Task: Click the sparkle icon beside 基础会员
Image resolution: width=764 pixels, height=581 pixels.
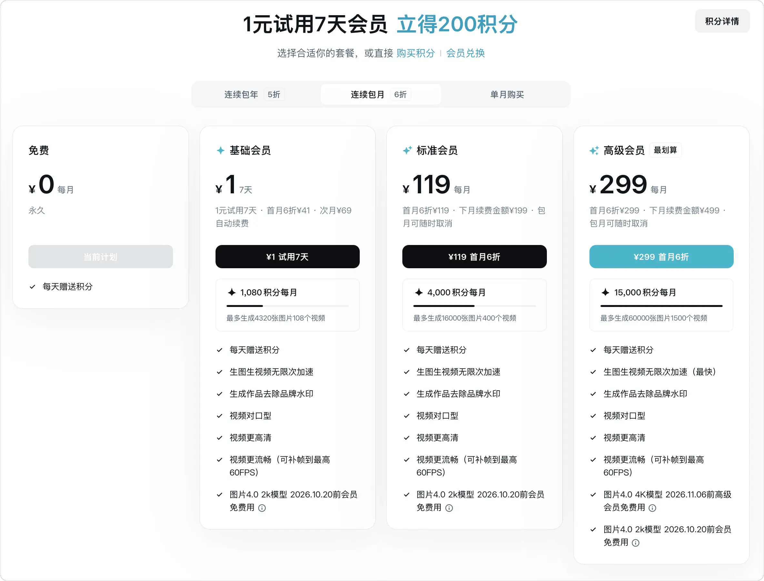Action: (220, 150)
